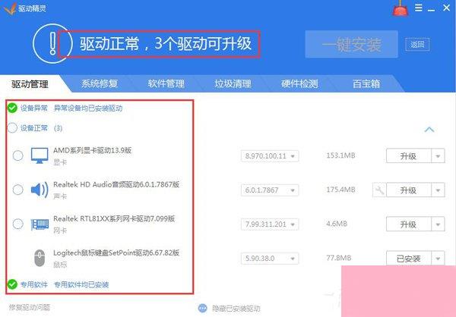This screenshot has height=317, width=456.
Task: Open arrow menu beside AMD 升级 button
Action: (438, 156)
